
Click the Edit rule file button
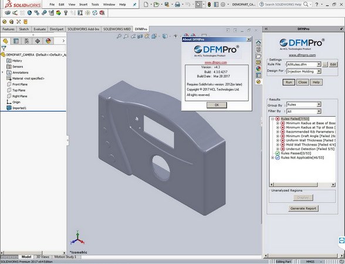pos(333,65)
